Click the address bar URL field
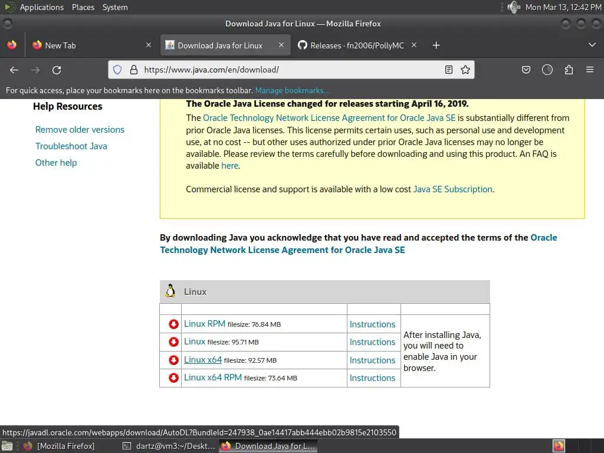The height and width of the screenshot is (453, 604). click(291, 70)
